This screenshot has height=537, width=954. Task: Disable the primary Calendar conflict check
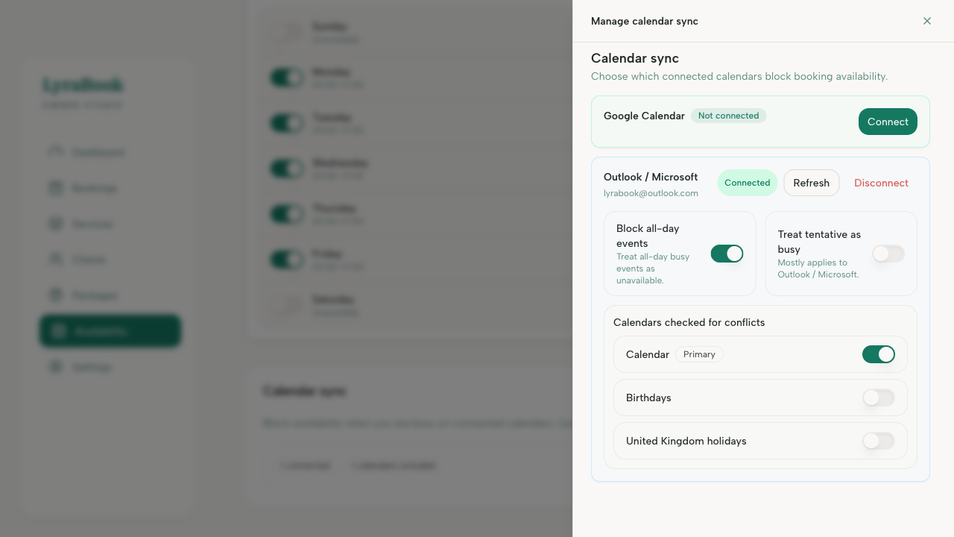(x=878, y=354)
